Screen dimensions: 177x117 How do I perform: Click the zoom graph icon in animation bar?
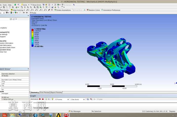point(91,99)
